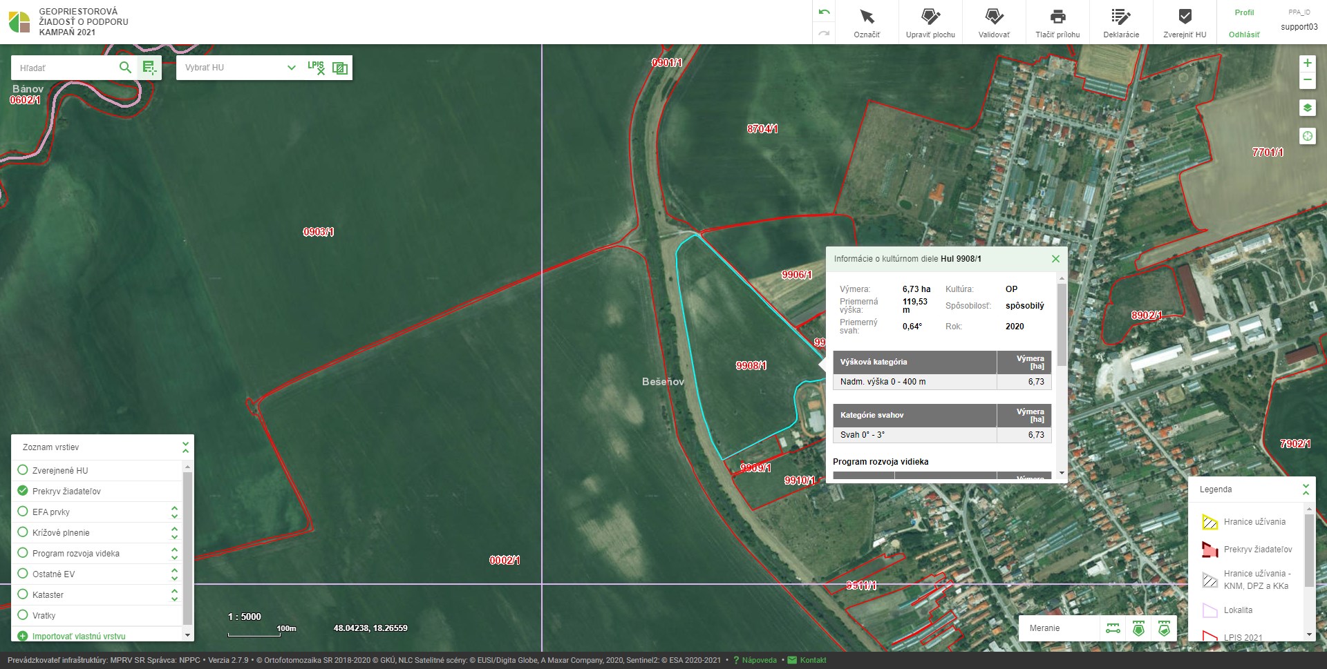The width and height of the screenshot is (1327, 669).
Task: Click the undo arrow icon
Action: click(x=824, y=12)
